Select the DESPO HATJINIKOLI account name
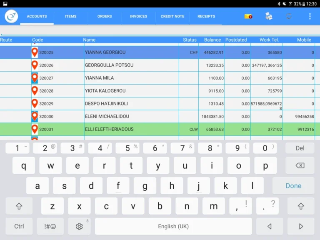Viewport: 320px width, 240px height. [x=106, y=104]
